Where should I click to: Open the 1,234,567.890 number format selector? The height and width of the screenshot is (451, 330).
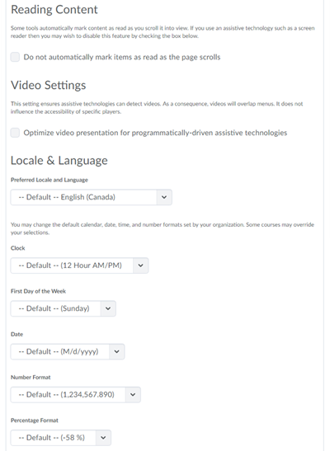(x=76, y=395)
